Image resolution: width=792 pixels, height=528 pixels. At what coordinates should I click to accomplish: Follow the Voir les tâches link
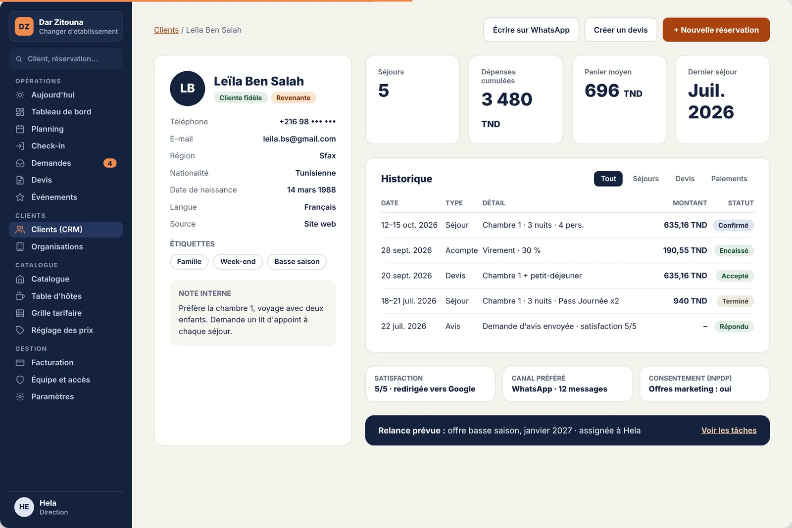(729, 431)
